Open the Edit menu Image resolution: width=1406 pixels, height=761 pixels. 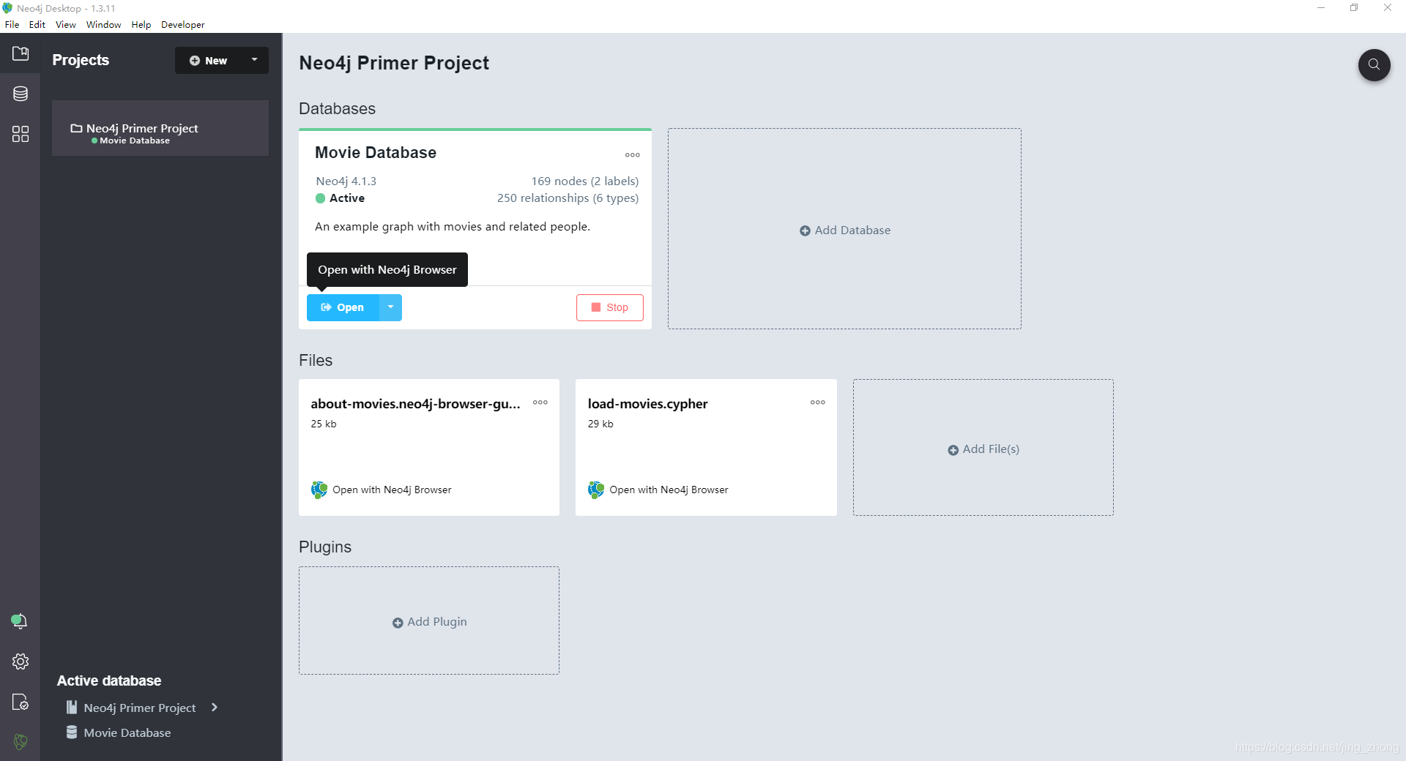(37, 24)
